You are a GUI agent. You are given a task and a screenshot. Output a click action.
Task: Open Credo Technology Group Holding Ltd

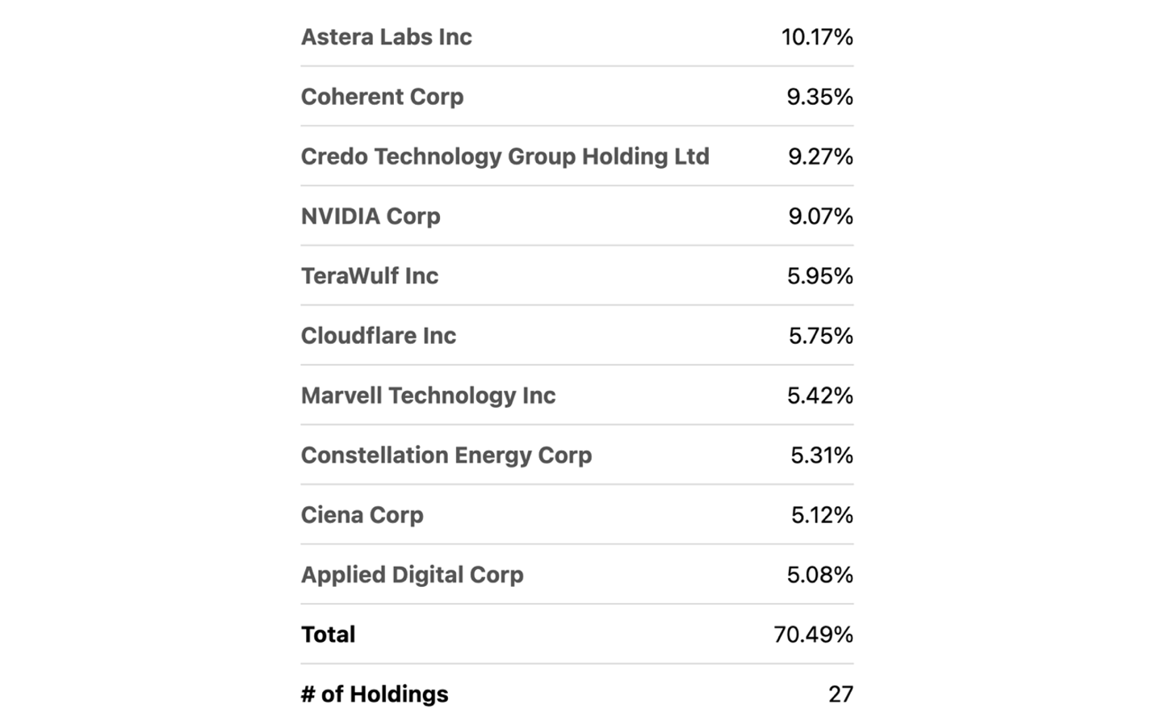pos(505,157)
